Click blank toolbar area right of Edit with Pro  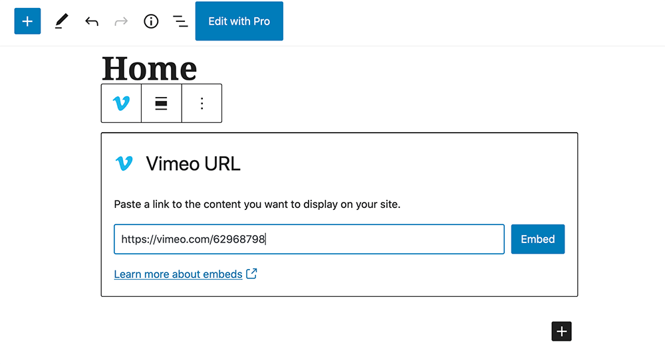point(467,21)
